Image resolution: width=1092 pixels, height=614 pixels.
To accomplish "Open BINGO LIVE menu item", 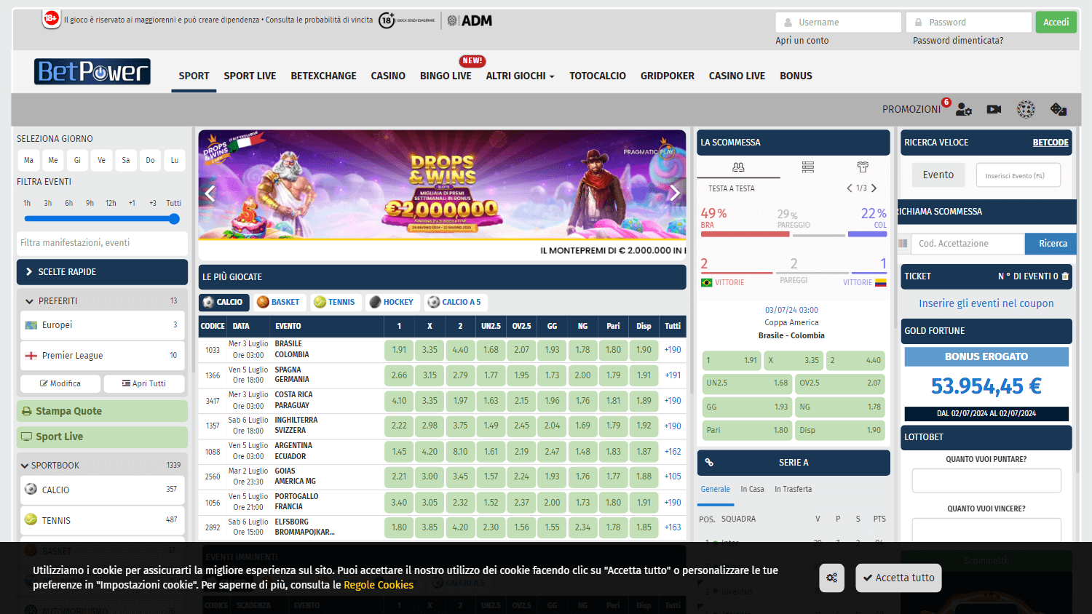I will [446, 76].
